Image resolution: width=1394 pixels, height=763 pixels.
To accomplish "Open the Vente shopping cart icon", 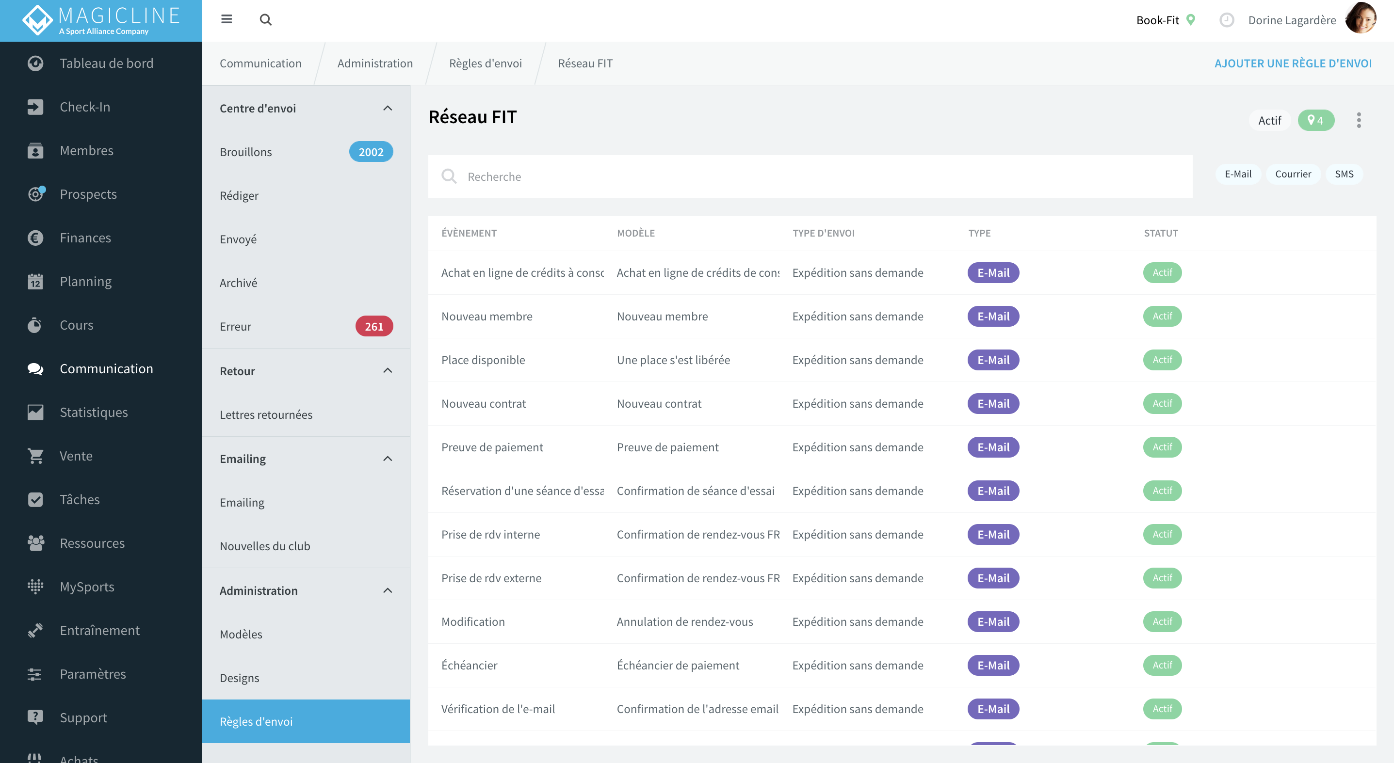I will pos(36,456).
